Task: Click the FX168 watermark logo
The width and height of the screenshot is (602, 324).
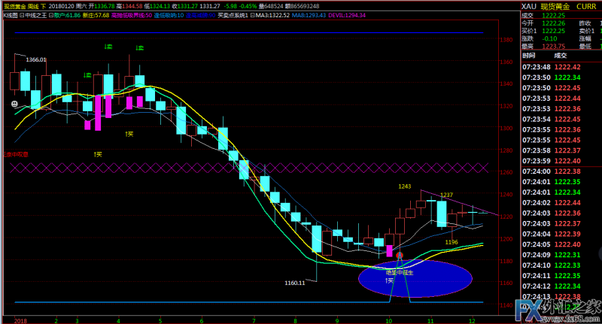Action: 555,310
